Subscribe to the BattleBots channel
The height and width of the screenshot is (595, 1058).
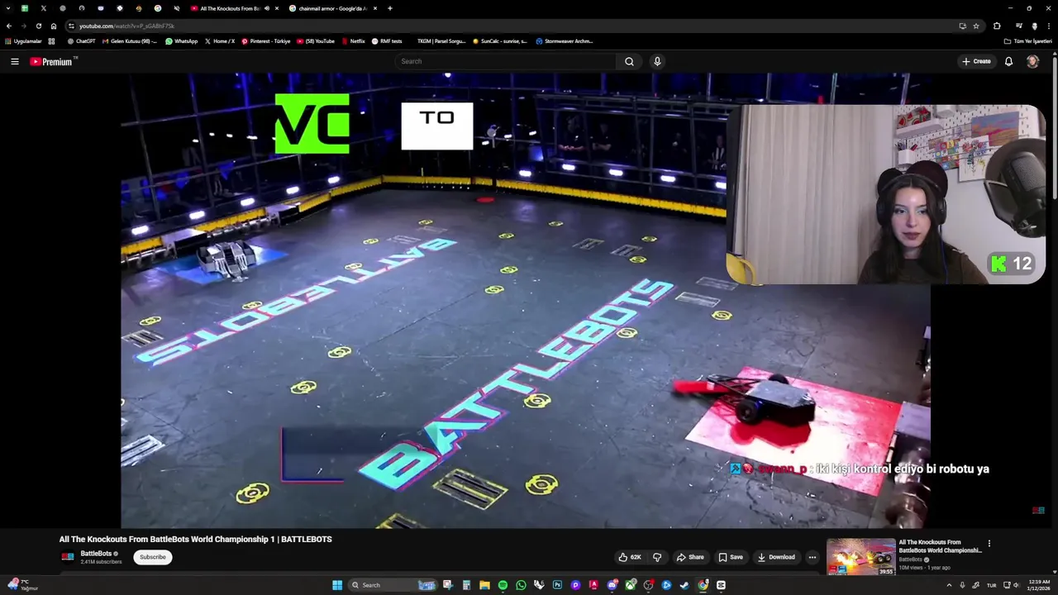[x=152, y=557]
